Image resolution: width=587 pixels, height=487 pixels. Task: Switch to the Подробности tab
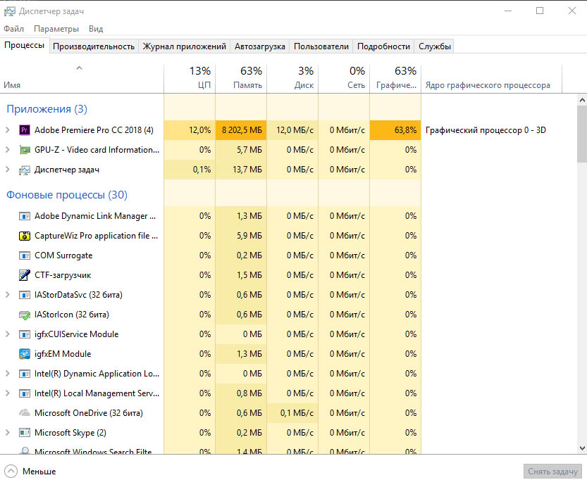(384, 46)
